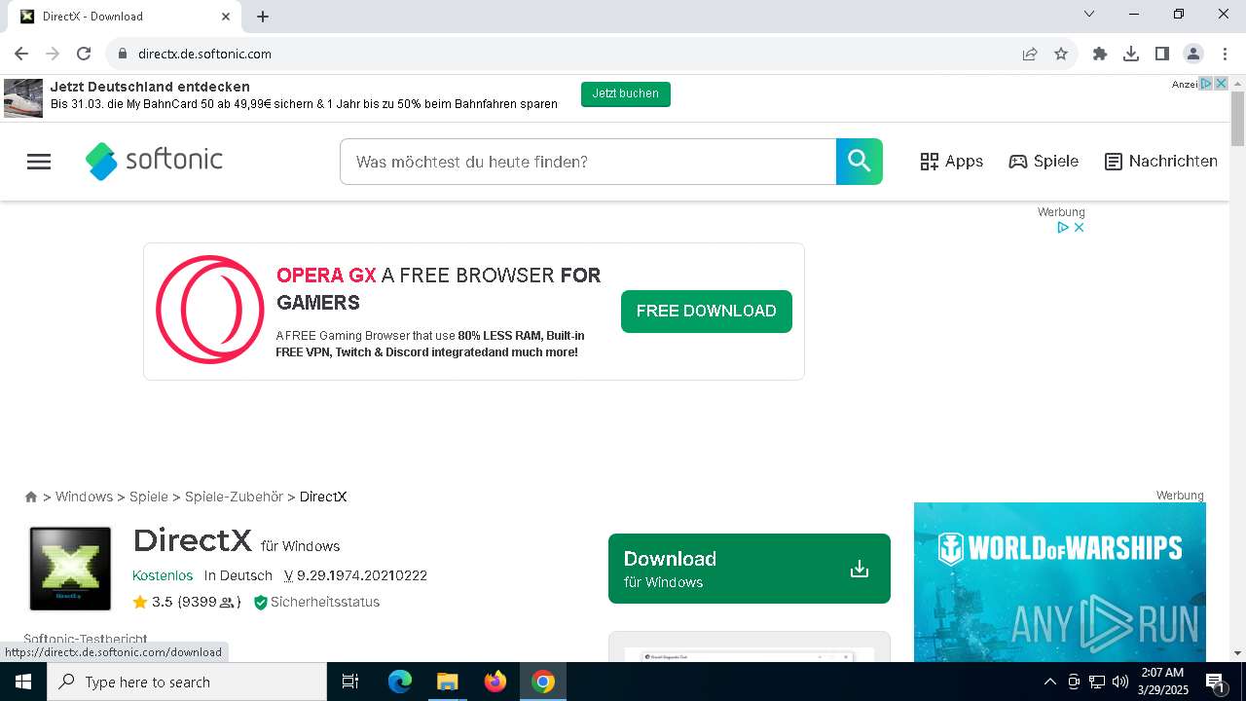
Task: Click the Opera GX logo
Action: pyautogui.click(x=210, y=310)
